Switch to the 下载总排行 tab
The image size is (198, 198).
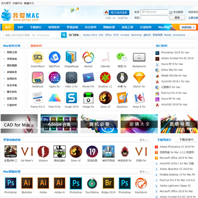click(x=186, y=140)
